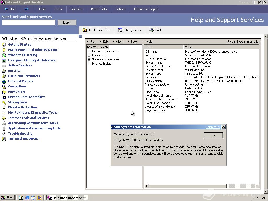Launch Internet Explorer from the quick launch bar

pyautogui.click(x=27, y=198)
